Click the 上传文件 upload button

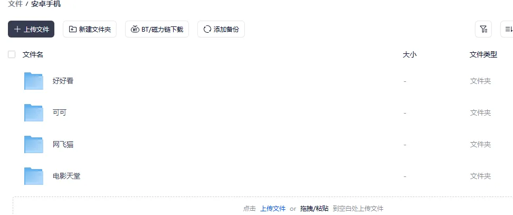point(31,29)
